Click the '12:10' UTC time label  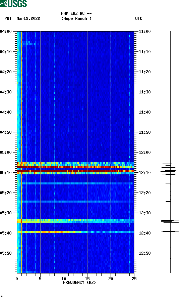click(x=144, y=172)
